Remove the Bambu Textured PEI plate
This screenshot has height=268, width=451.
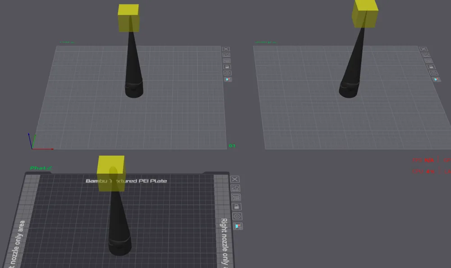tap(235, 179)
